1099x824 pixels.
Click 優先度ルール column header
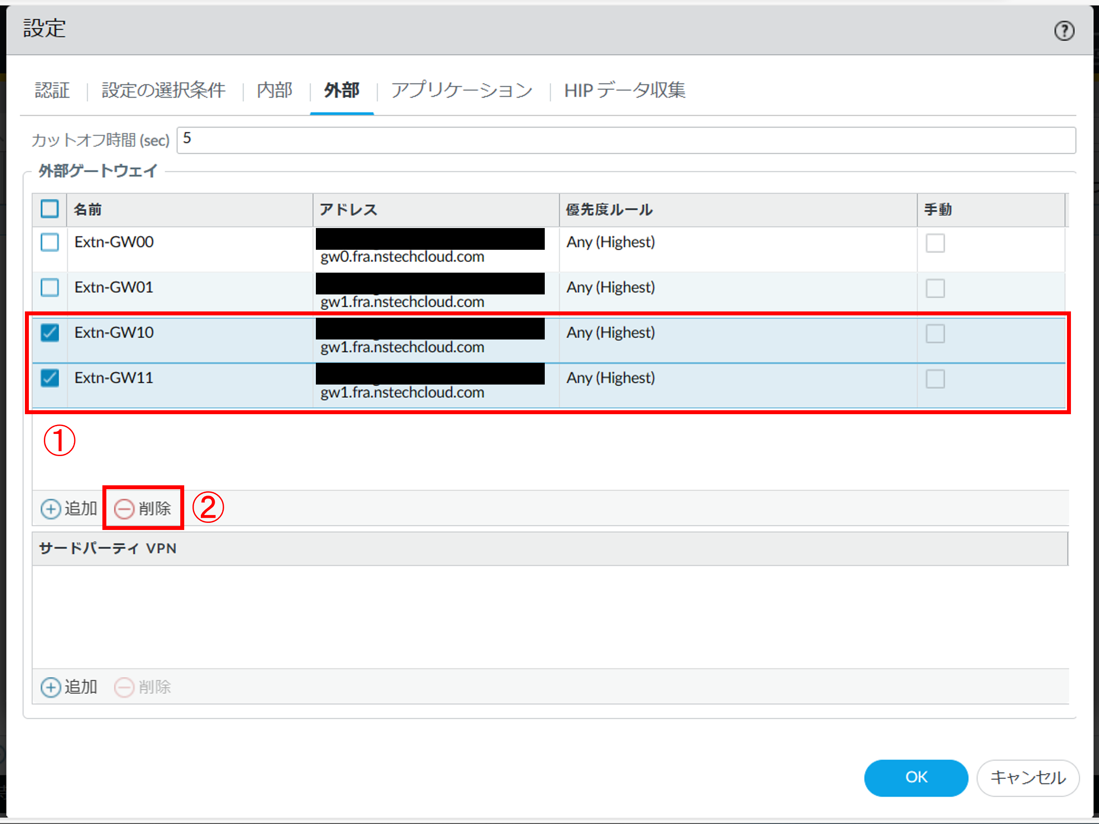[609, 209]
